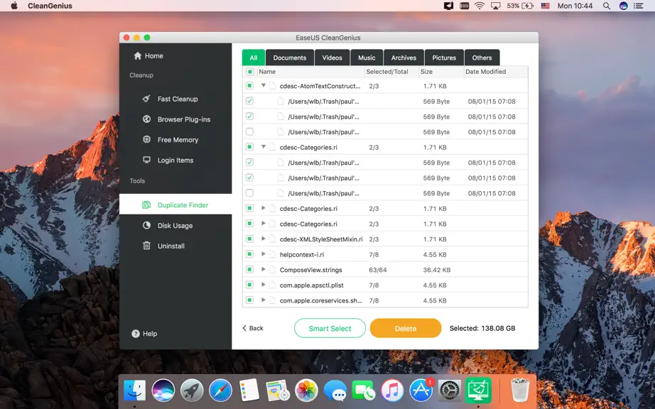Switch to the Documents tab
655x409 pixels.
coord(290,58)
